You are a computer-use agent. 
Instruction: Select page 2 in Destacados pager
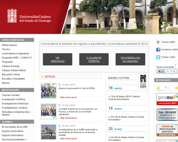(x=168, y=88)
